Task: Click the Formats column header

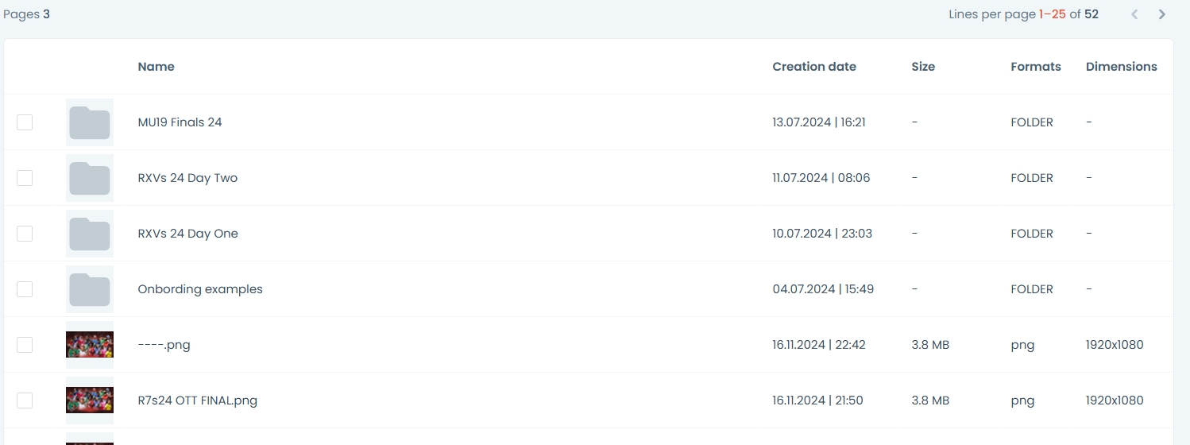Action: (x=1035, y=67)
